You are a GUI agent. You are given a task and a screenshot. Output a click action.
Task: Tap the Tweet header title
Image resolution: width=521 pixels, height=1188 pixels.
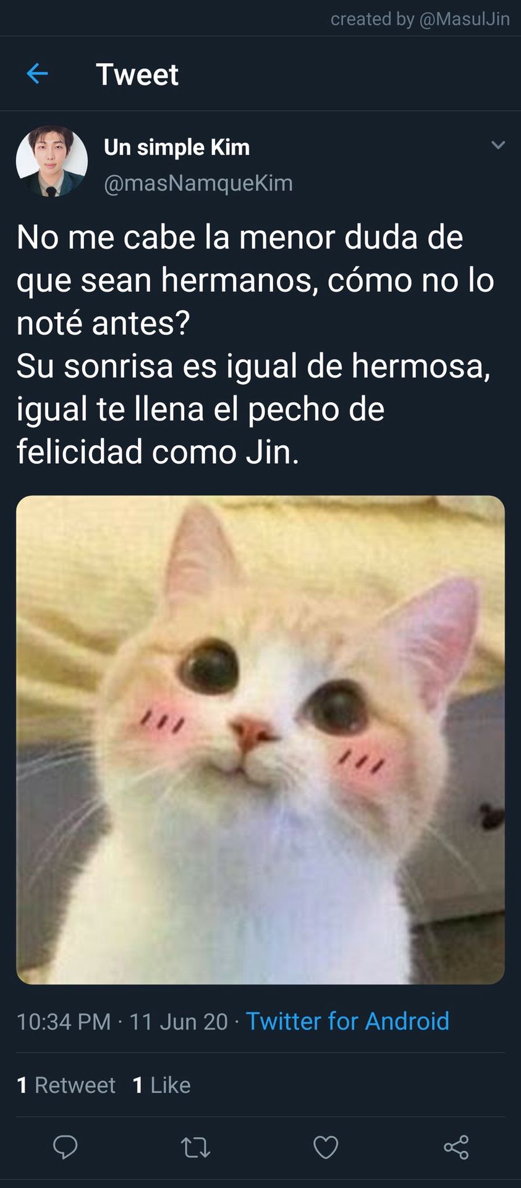[x=137, y=75]
